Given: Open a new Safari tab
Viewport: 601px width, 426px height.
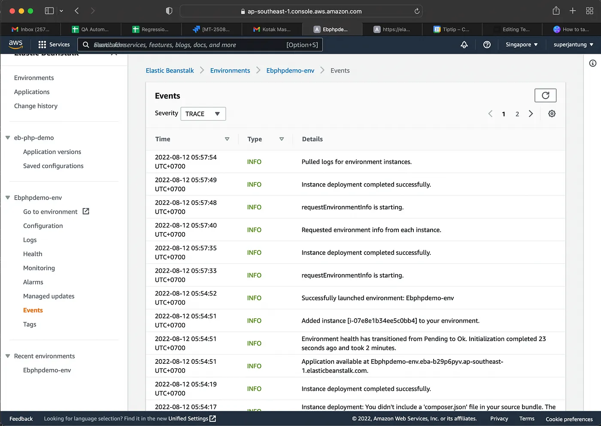Looking at the screenshot, I should point(573,11).
